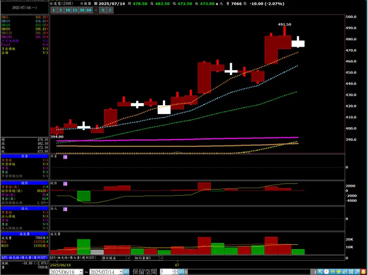Click the SMA5 indicator legend row
The width and height of the screenshot is (368, 275).
pos(25,17)
